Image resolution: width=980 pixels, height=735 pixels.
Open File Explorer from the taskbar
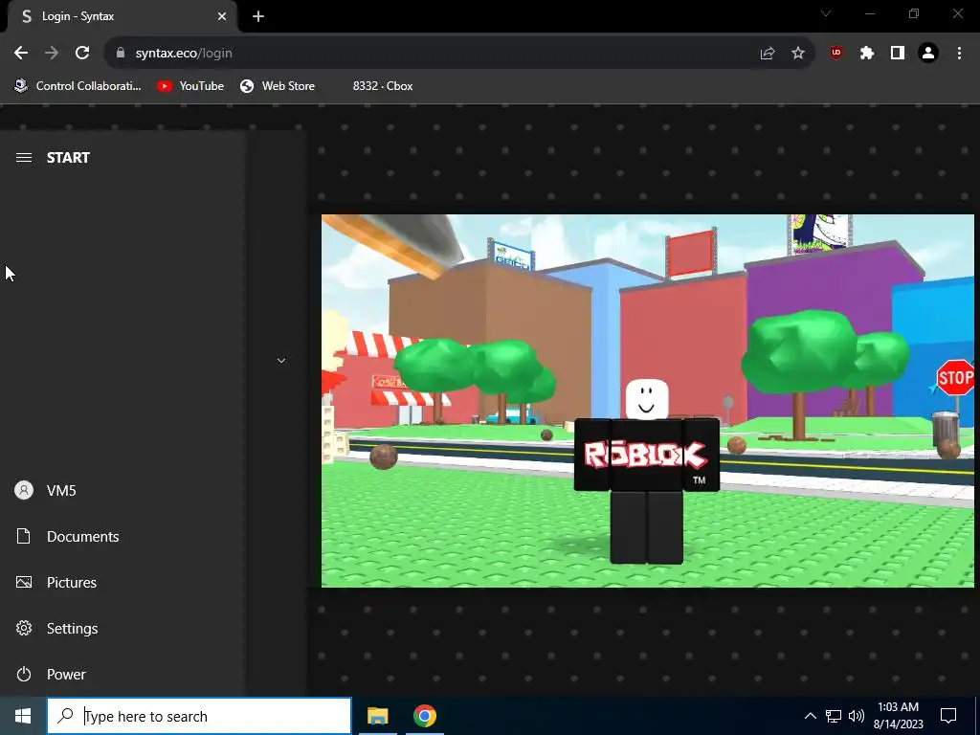coord(377,716)
